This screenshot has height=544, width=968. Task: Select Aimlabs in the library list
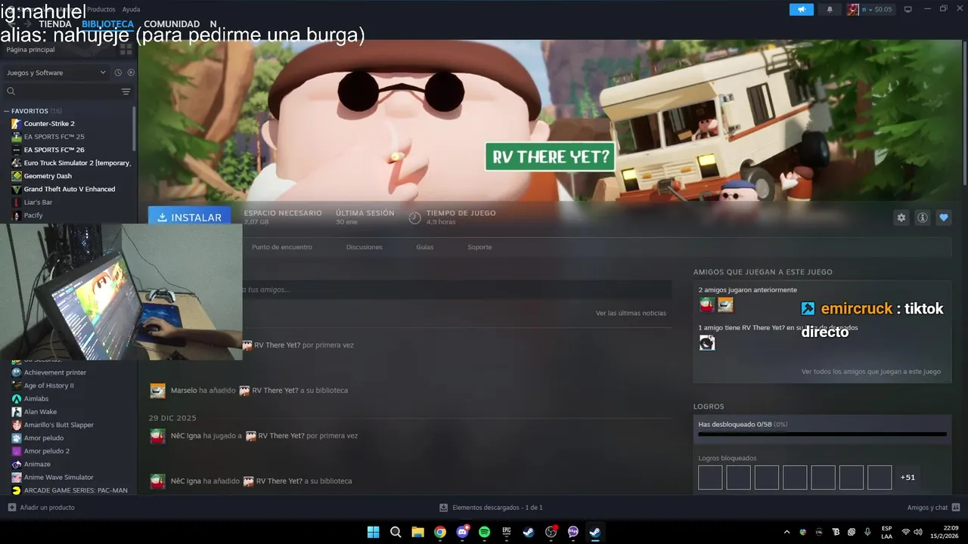coord(36,399)
